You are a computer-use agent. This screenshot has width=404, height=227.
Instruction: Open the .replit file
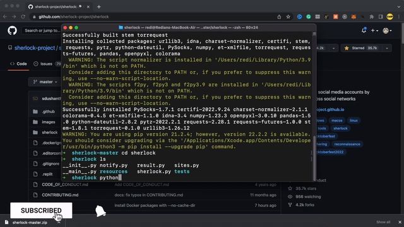click(47, 174)
